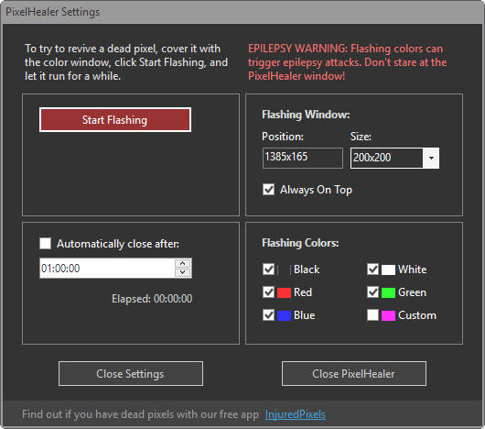485x429 pixels.
Task: Click the red color swatch
Action: pos(284,292)
